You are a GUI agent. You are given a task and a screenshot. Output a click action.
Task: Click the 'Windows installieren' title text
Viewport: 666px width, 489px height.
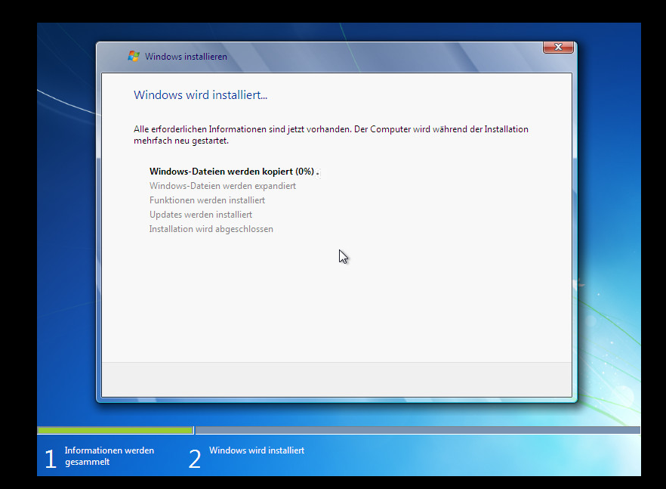click(x=186, y=57)
